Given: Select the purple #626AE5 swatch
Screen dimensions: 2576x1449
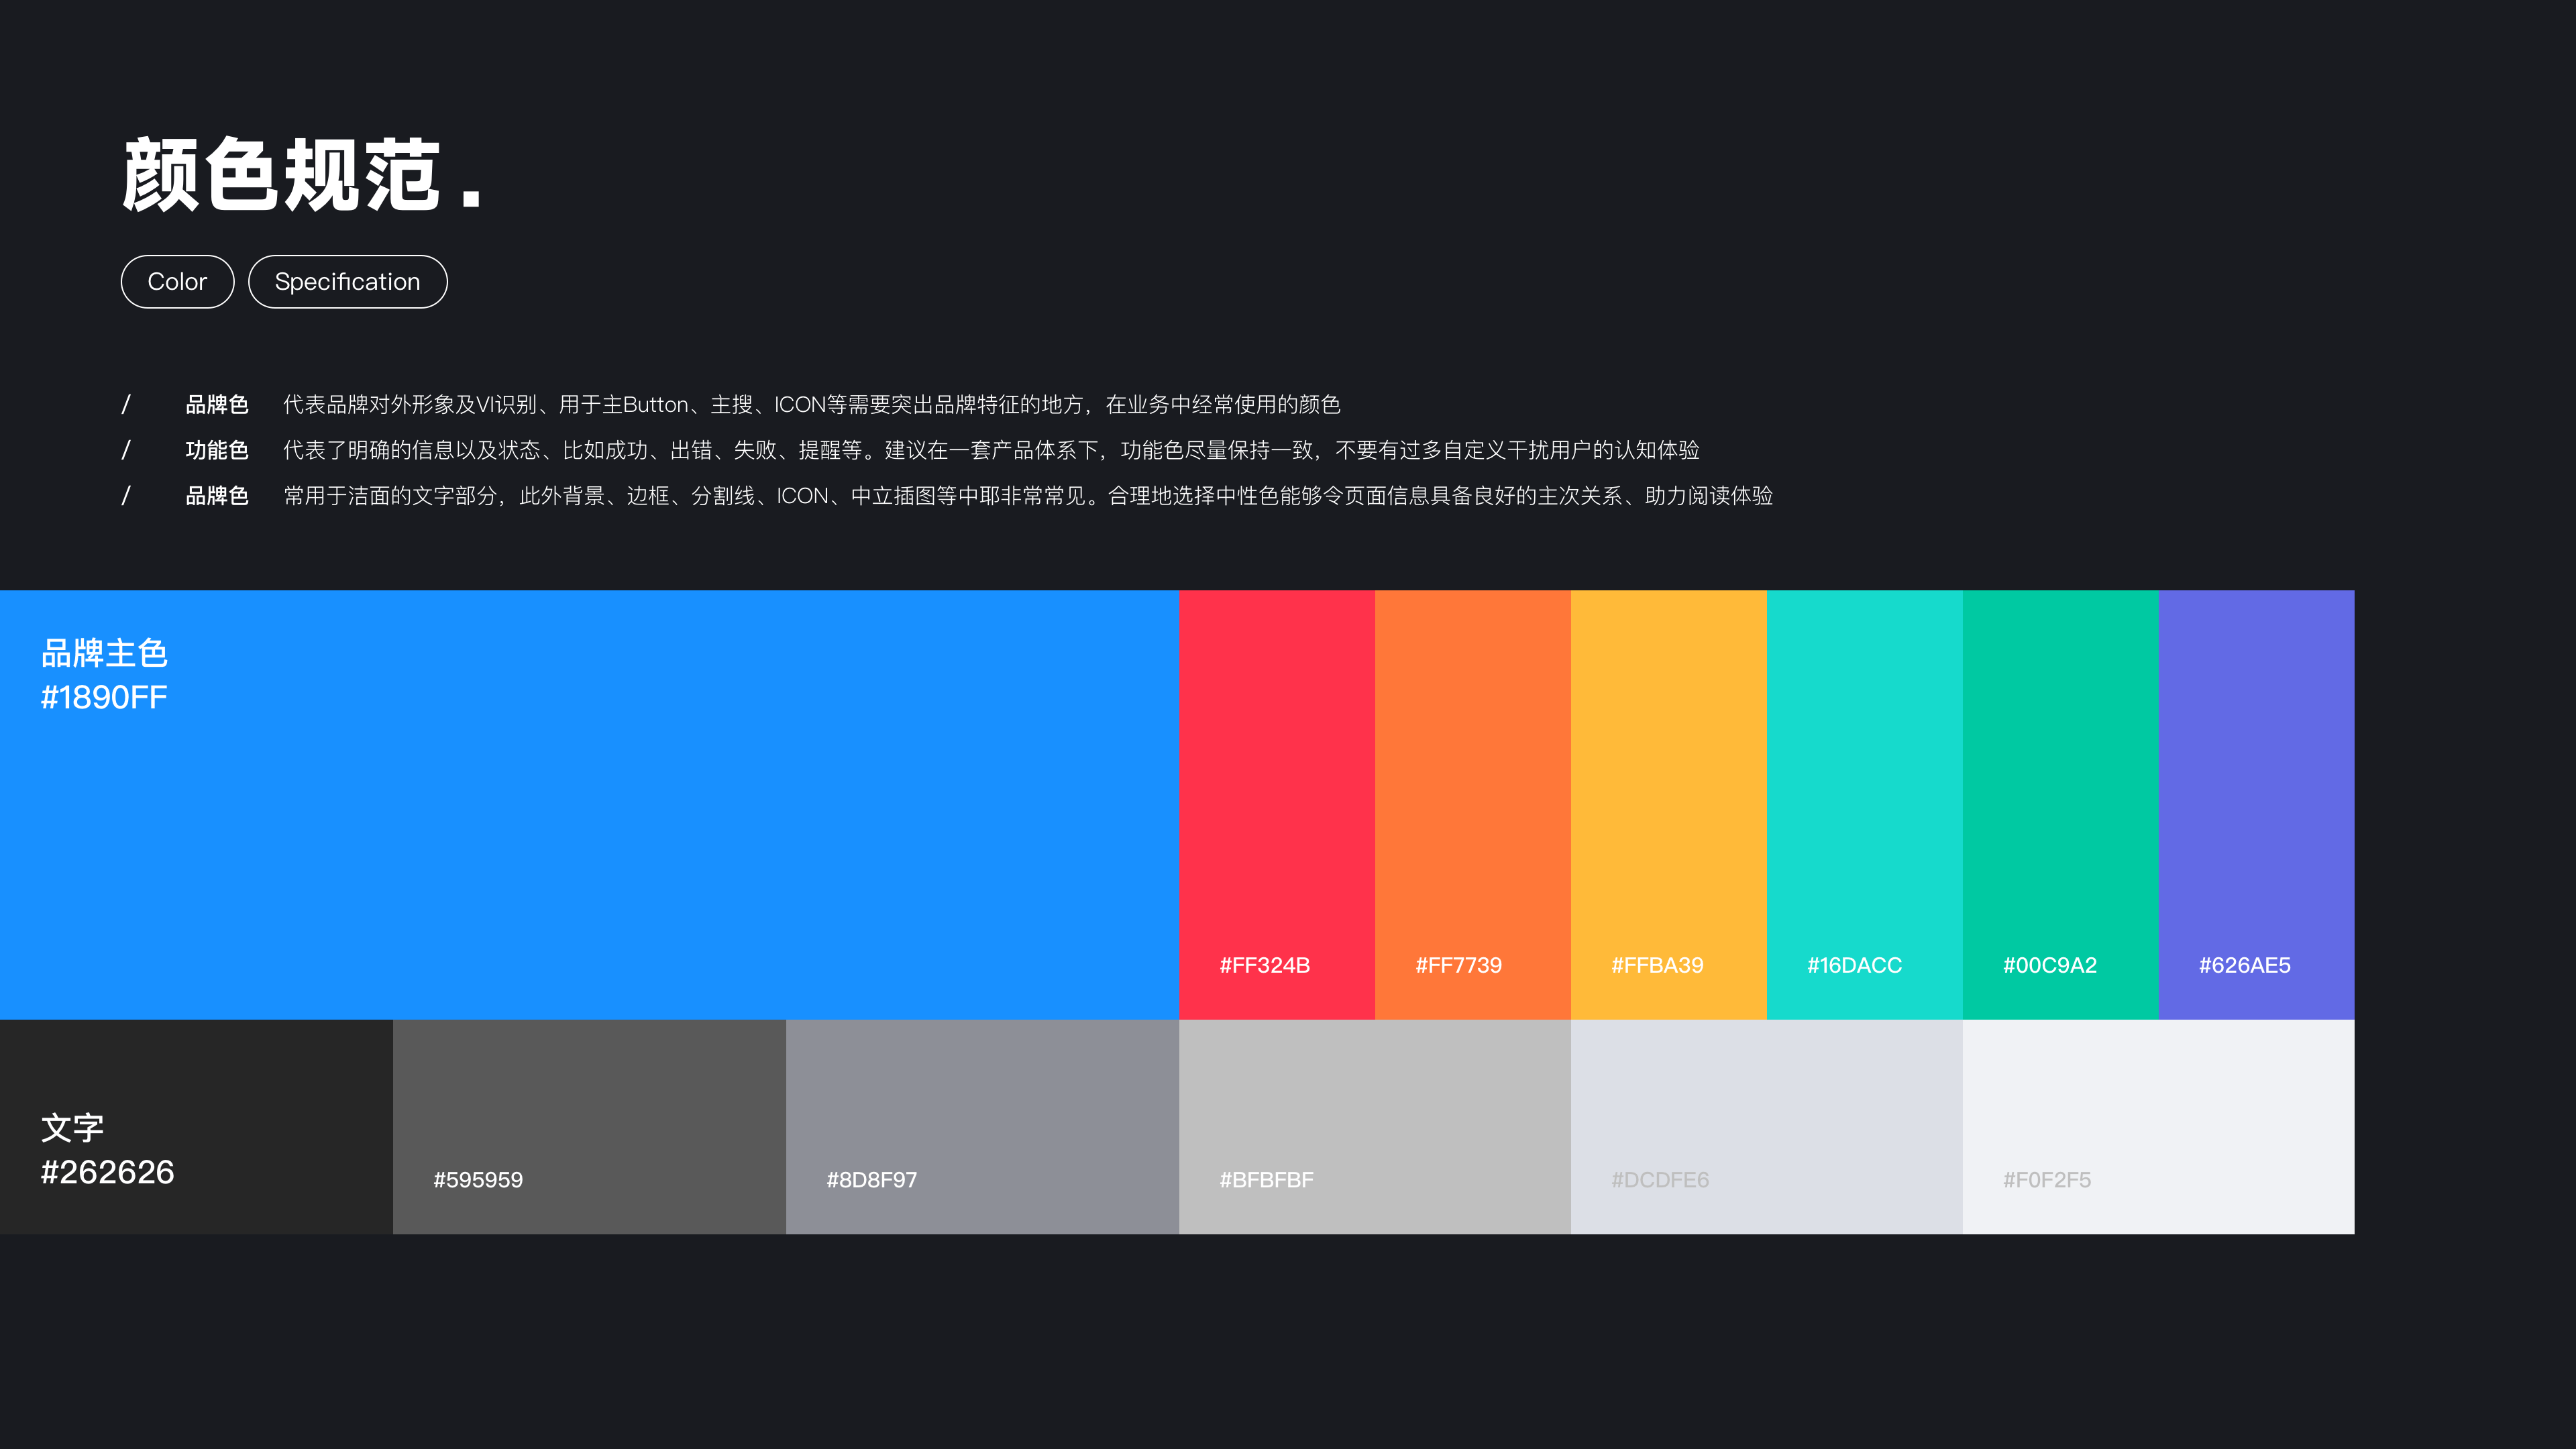Looking at the screenshot, I should 2257,805.
